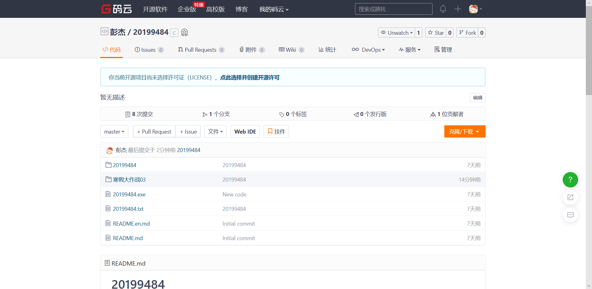Click the committer avatar next to 彭杰

(x=109, y=150)
